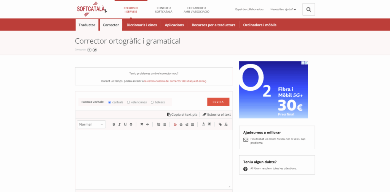Clear text formatting
Image resolution: width=390 pixels, height=192 pixels.
click(x=226, y=124)
